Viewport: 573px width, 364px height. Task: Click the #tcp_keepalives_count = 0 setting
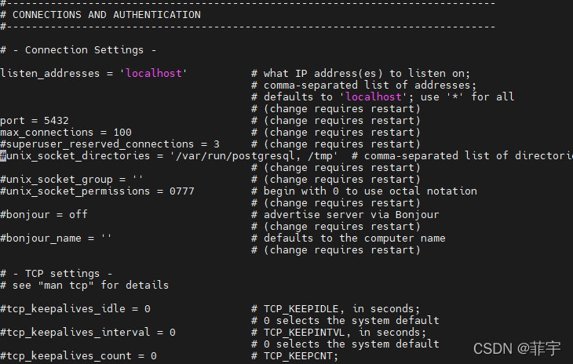point(78,356)
